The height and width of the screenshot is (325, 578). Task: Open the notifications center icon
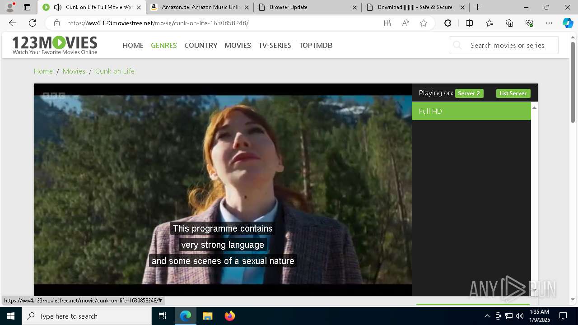(x=563, y=316)
